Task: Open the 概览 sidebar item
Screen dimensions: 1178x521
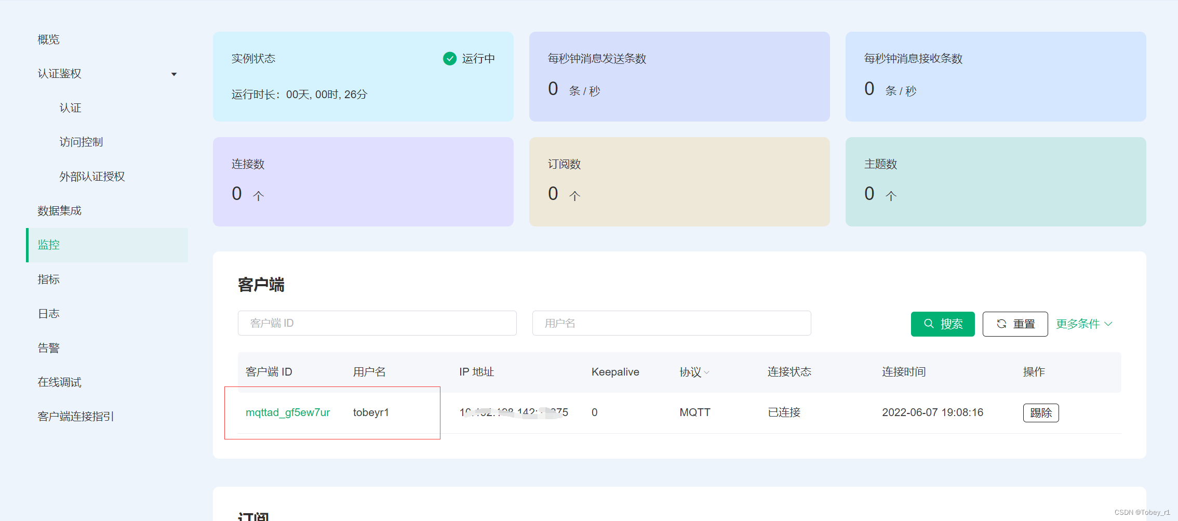Action: tap(48, 39)
